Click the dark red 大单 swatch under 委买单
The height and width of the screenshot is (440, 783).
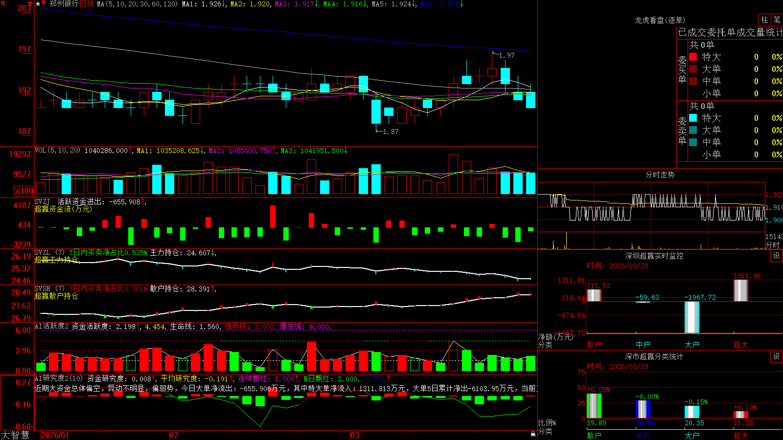(693, 69)
